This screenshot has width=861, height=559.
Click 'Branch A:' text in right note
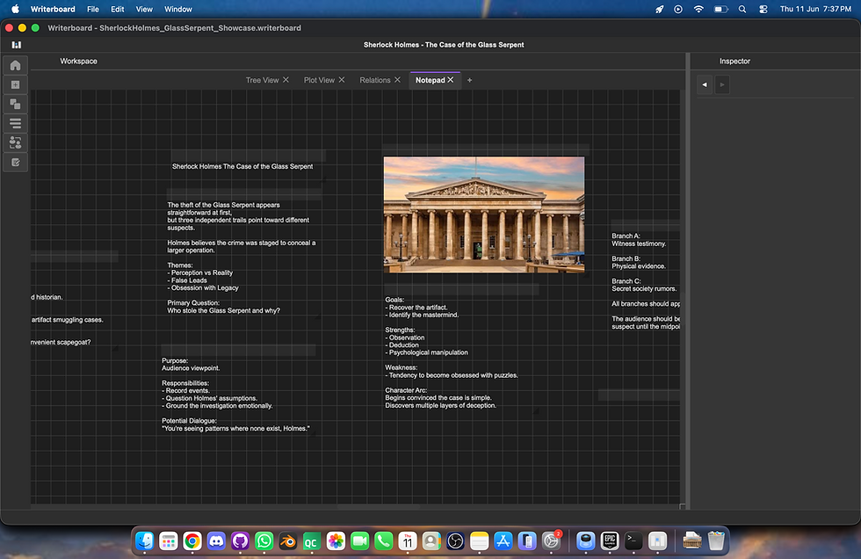pyautogui.click(x=626, y=236)
